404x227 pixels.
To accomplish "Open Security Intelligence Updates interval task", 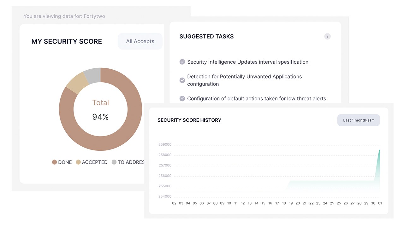I will click(248, 62).
